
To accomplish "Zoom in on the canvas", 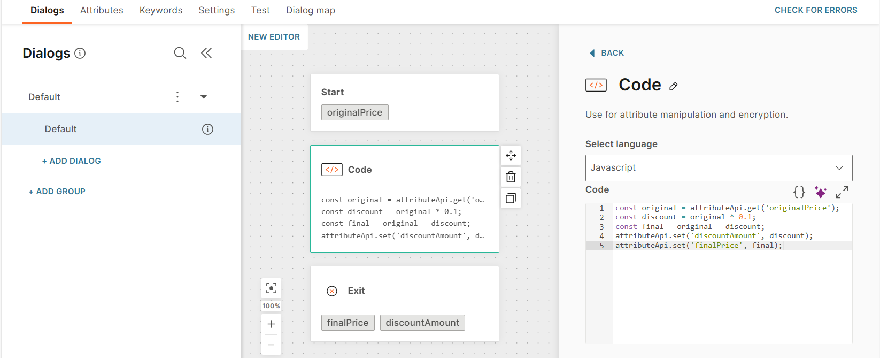I will 272,324.
